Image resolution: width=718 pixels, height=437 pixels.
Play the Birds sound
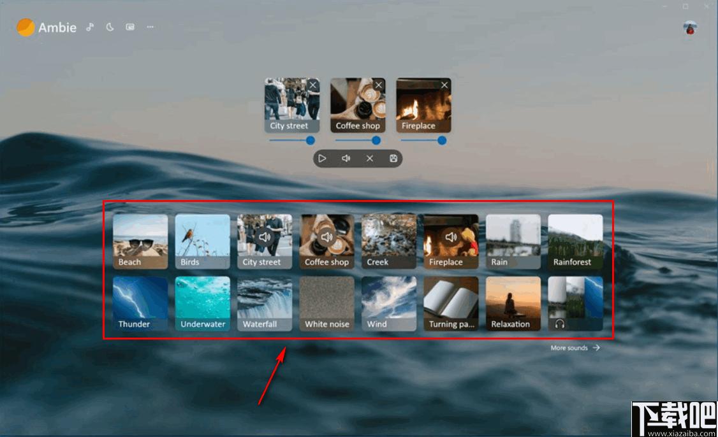pos(202,241)
